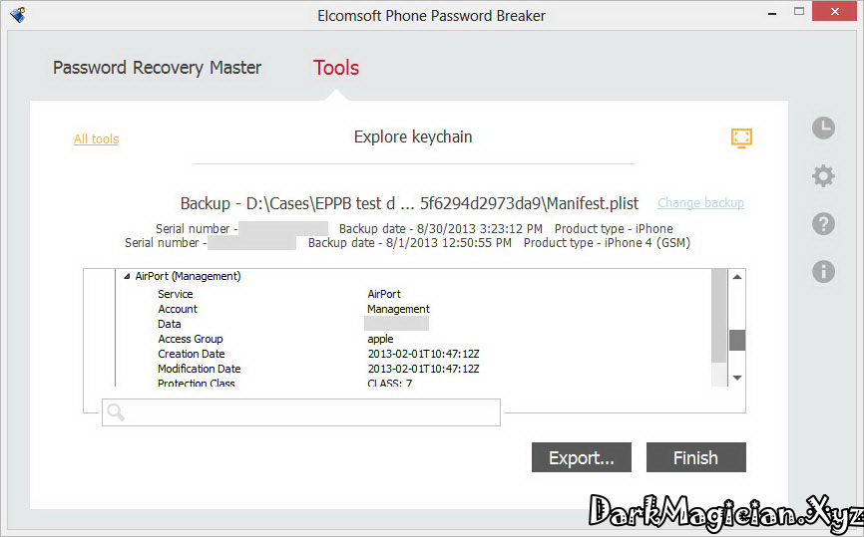Click Backup date 8/30/2013 3:23:12 PM
The width and height of the screenshot is (864, 537).
(441, 228)
